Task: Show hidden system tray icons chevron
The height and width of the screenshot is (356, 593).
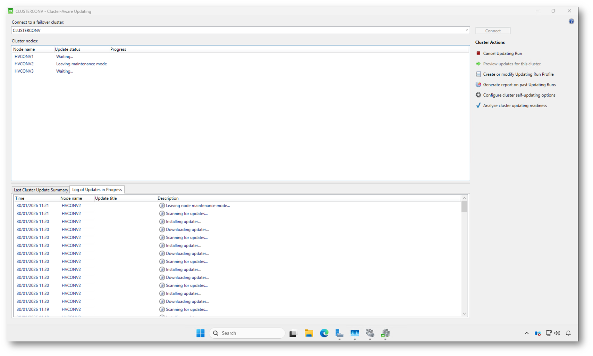Action: coord(526,333)
